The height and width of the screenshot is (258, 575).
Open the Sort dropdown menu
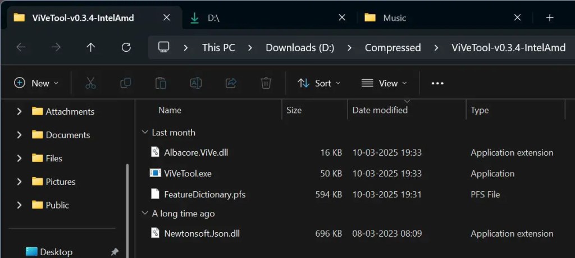319,83
